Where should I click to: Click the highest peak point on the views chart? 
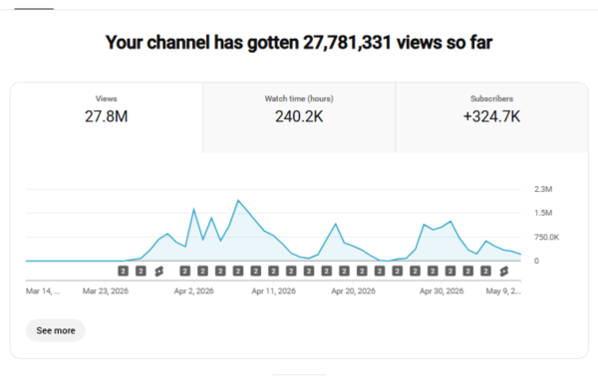coord(238,200)
